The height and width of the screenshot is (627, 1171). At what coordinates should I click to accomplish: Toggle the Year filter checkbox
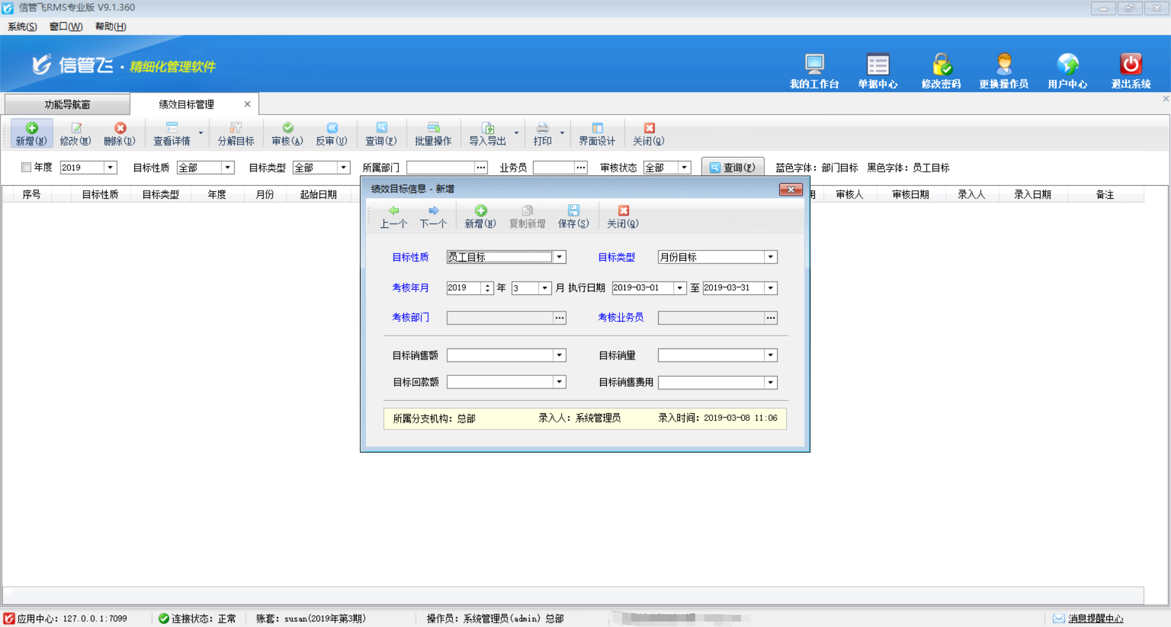click(26, 168)
